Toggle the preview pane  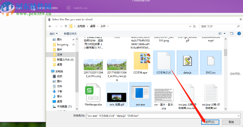231,33
